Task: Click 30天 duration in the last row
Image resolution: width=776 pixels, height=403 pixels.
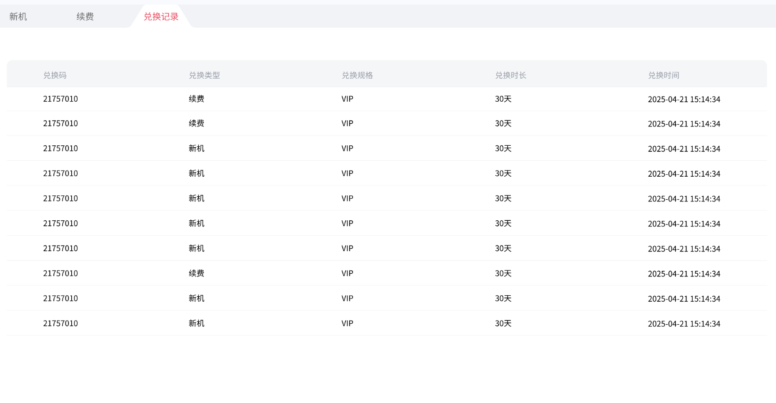Action: [x=503, y=323]
